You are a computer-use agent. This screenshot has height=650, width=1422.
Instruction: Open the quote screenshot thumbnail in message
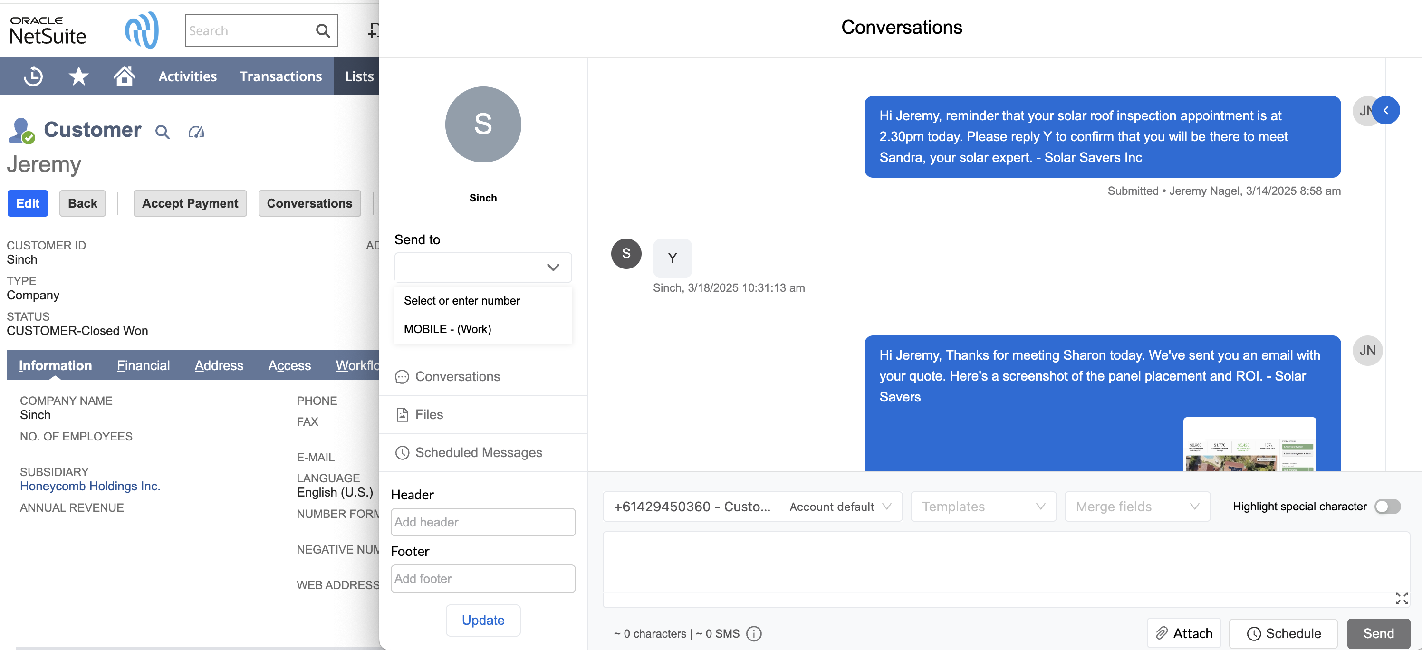(x=1250, y=444)
